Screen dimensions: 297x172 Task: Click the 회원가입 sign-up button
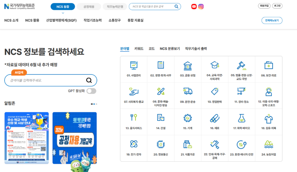coord(264,6)
